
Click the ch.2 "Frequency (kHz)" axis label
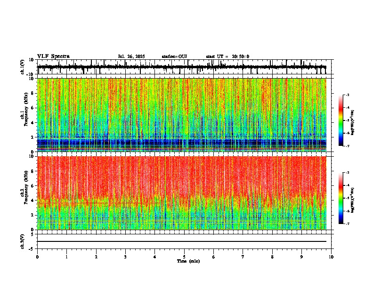coord(26,187)
